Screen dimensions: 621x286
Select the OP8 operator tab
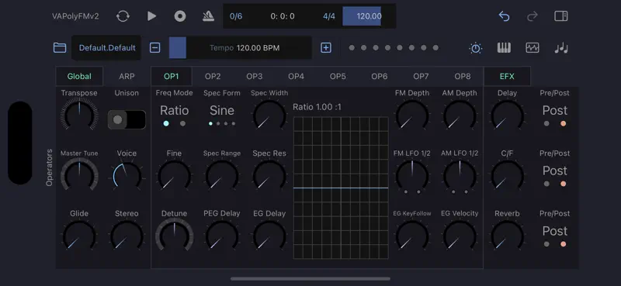click(x=463, y=77)
